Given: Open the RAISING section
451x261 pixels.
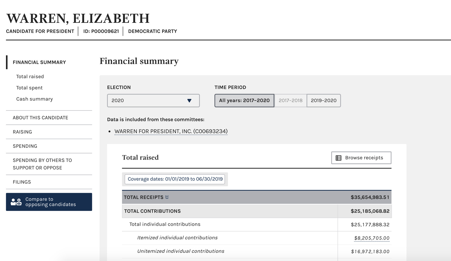Looking at the screenshot, I should (23, 132).
